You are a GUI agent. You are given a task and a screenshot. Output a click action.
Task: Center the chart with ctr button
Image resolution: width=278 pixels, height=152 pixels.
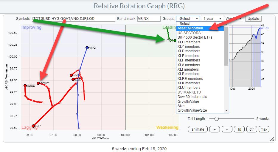click(252, 129)
